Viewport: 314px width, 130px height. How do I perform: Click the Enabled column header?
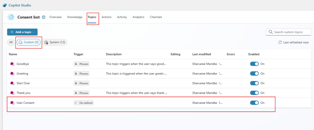tap(254, 54)
